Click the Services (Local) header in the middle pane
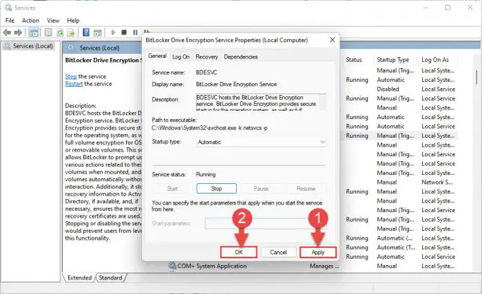 coord(99,48)
